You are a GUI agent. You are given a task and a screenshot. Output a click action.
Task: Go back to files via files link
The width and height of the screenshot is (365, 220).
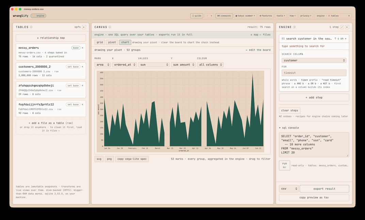(x=265, y=35)
